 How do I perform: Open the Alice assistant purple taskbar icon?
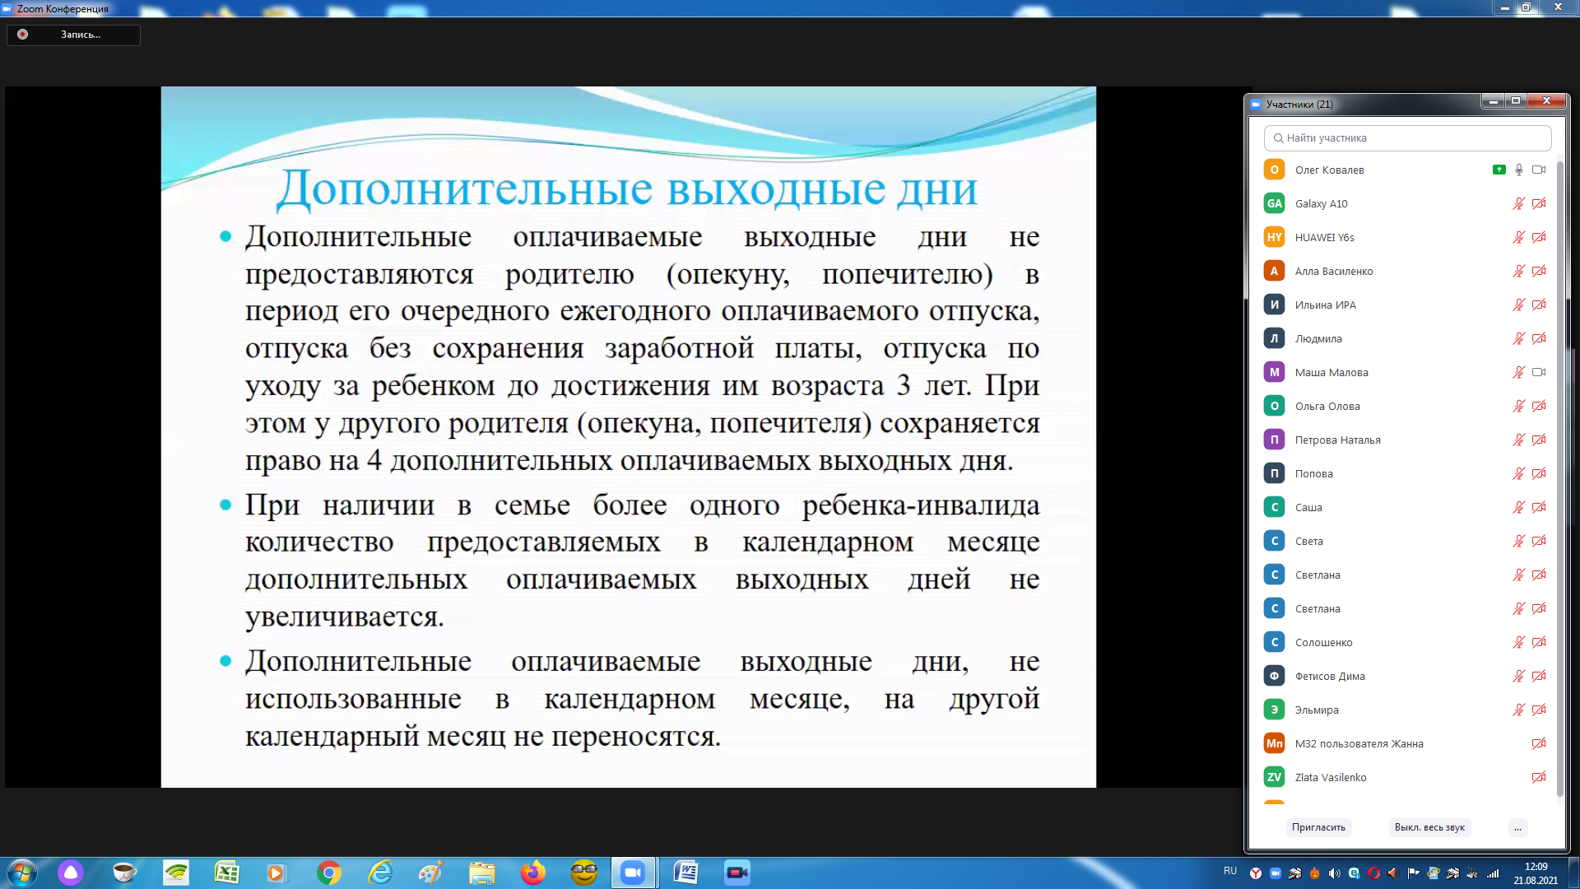coord(71,873)
